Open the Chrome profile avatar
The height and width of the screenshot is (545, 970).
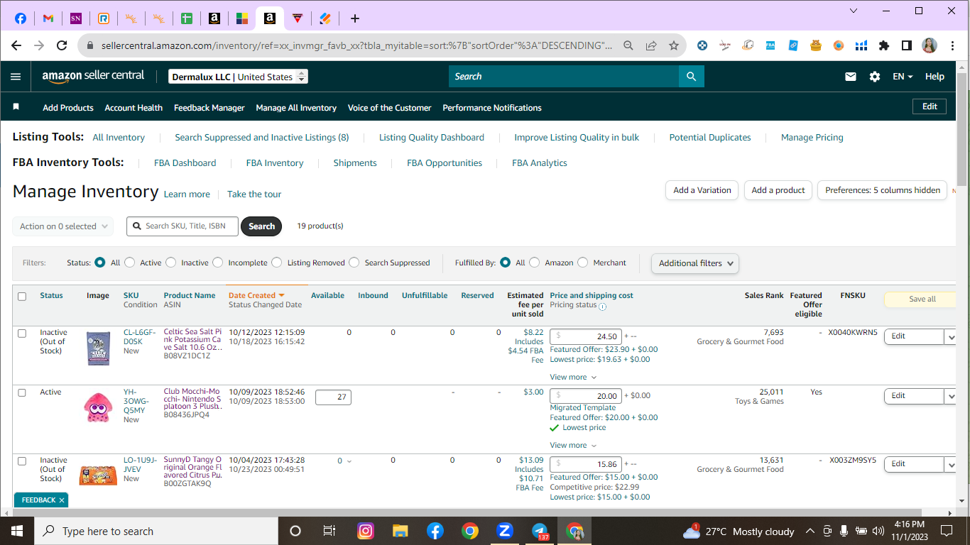click(930, 45)
